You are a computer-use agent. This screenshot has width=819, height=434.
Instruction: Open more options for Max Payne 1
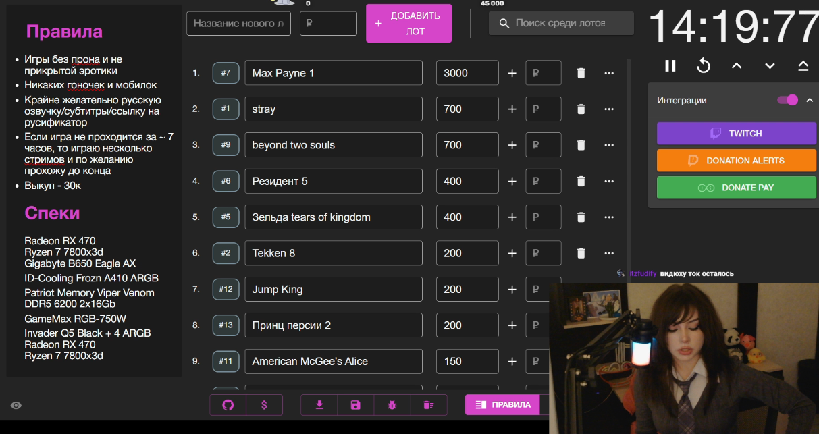point(609,73)
